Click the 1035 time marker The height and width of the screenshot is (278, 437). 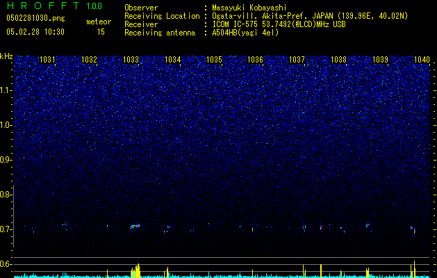coord(214,60)
